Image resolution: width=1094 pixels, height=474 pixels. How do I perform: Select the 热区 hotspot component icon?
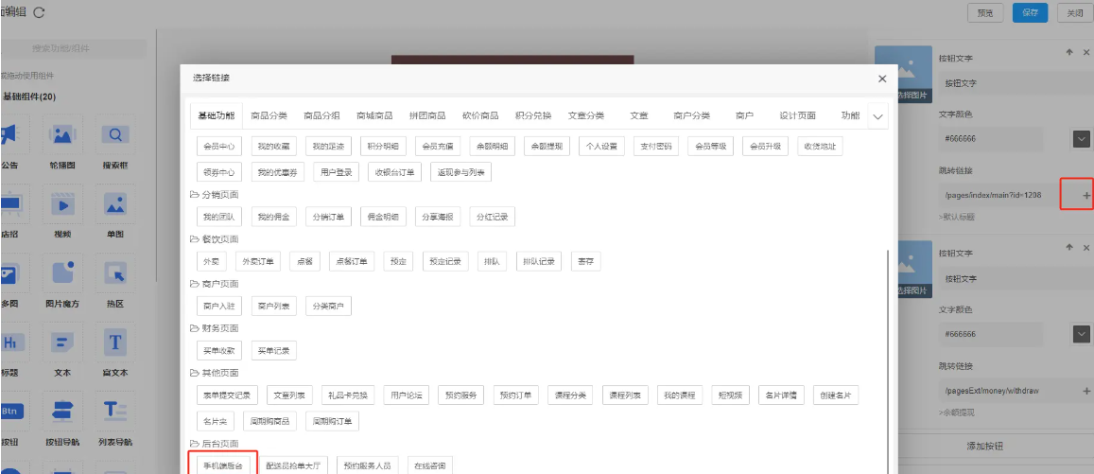(115, 272)
